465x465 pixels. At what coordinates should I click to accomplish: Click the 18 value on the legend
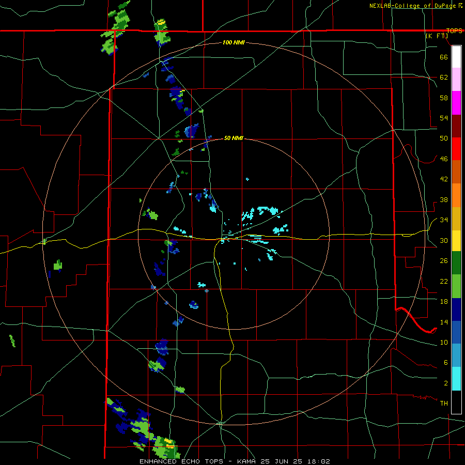pos(444,301)
